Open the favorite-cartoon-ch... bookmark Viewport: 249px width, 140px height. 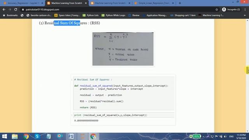click(39, 15)
